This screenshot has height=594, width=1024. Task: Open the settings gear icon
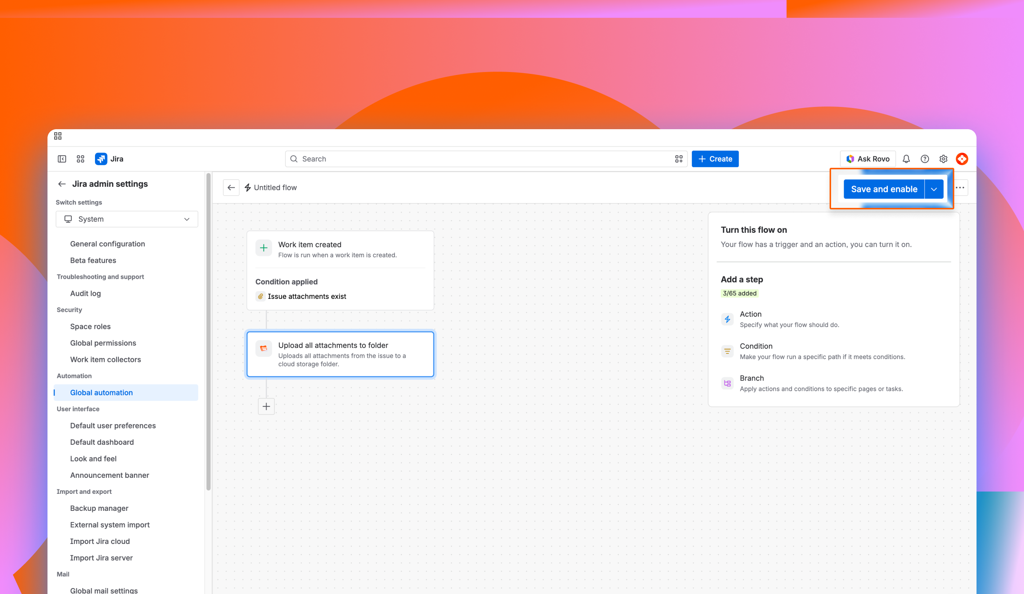point(943,159)
